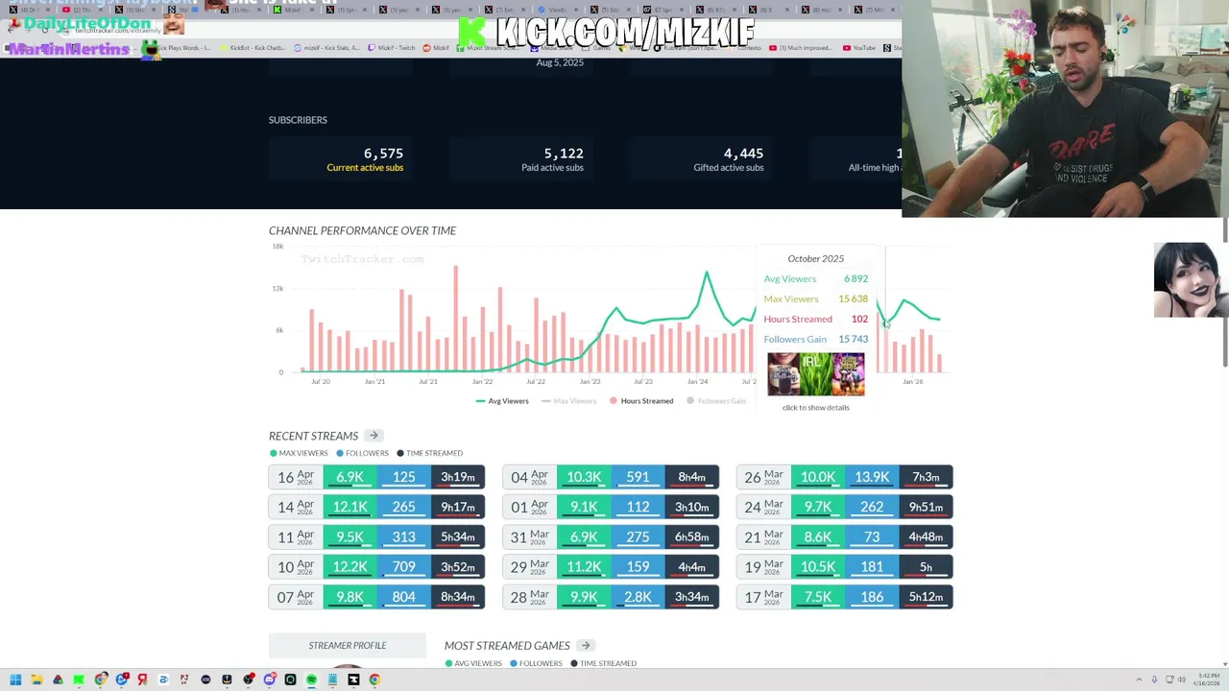The image size is (1229, 691).
Task: Open the 16 Apr stream row
Action: 376,477
